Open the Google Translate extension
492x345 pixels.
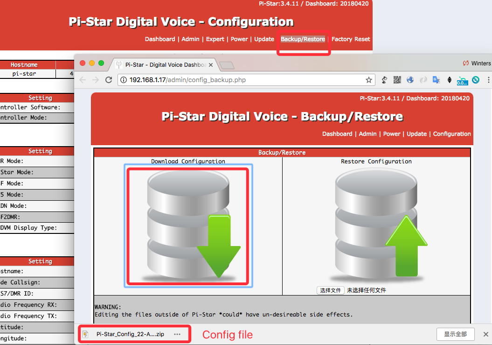pos(436,80)
